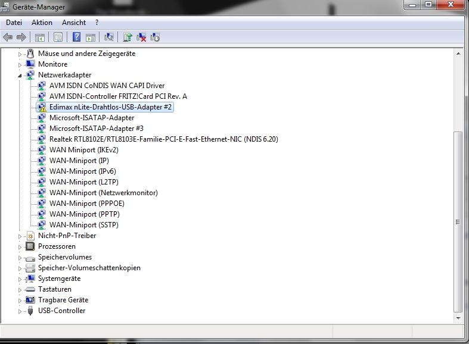Click the adapter icon of WAN-Miniport (SSTP)

pyautogui.click(x=42, y=225)
